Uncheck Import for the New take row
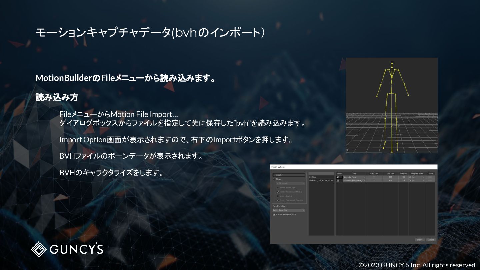480x270 pixels. click(338, 177)
